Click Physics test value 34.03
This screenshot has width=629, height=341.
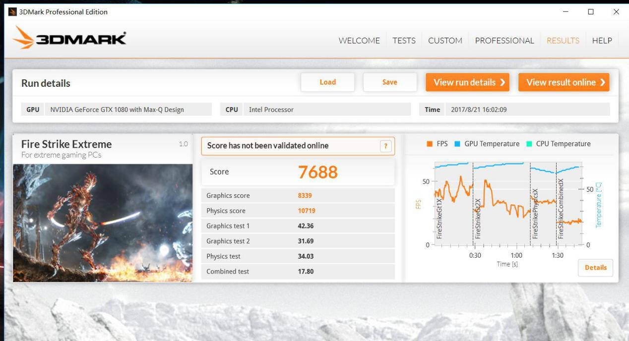(306, 256)
